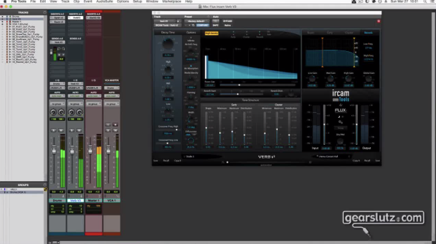
Task: Open the Pro Tools application menu
Action: [19, 1]
